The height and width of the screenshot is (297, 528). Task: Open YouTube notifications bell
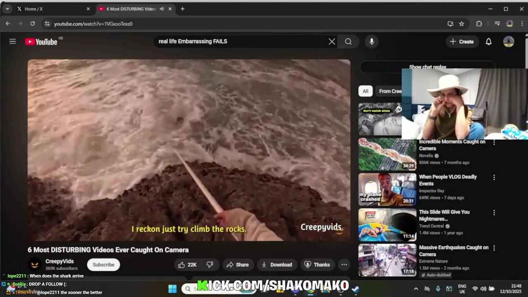[488, 41]
